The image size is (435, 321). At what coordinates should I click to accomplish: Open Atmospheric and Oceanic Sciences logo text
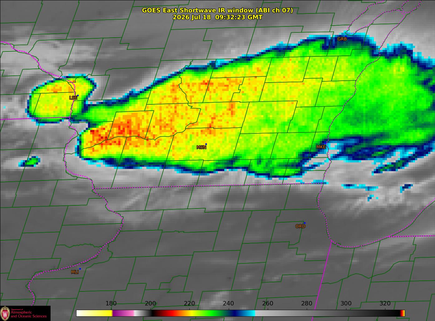tap(29, 314)
